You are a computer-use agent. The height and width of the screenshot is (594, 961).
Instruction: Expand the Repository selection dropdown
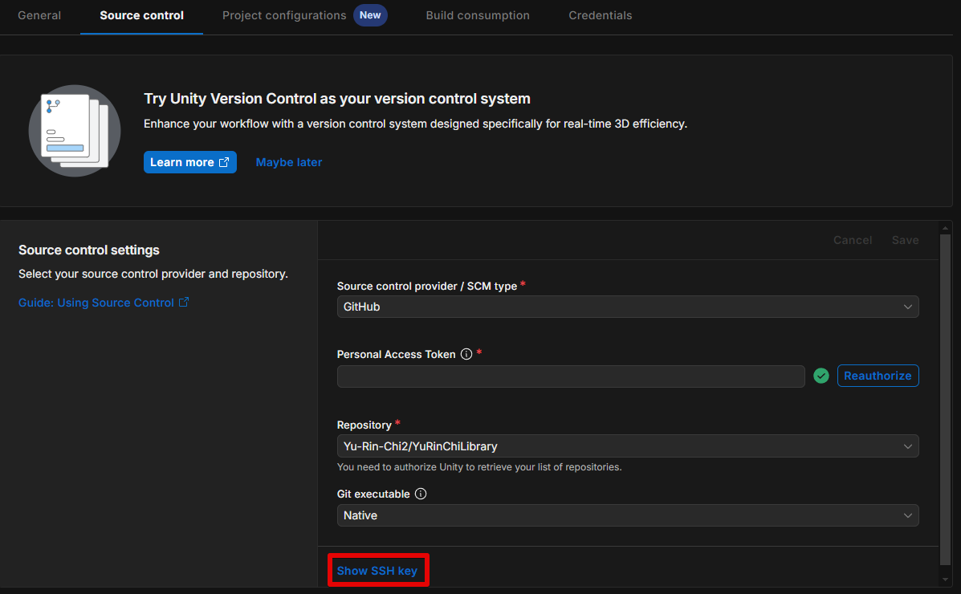tap(627, 446)
